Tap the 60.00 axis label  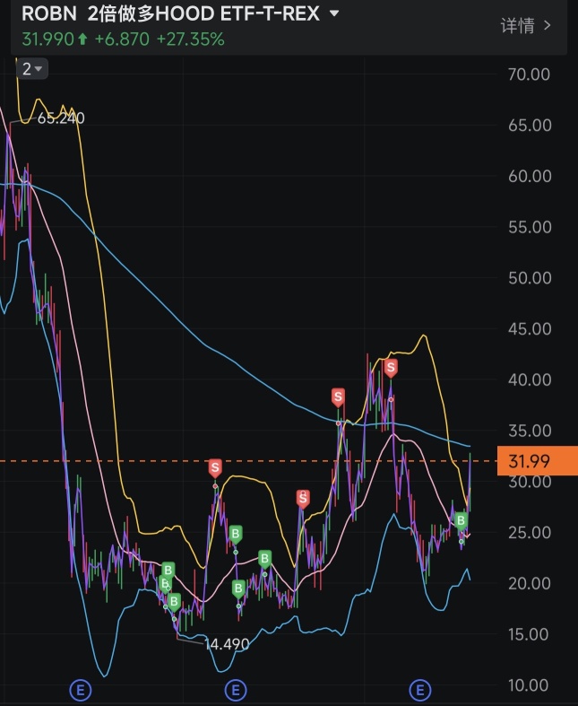coord(530,176)
